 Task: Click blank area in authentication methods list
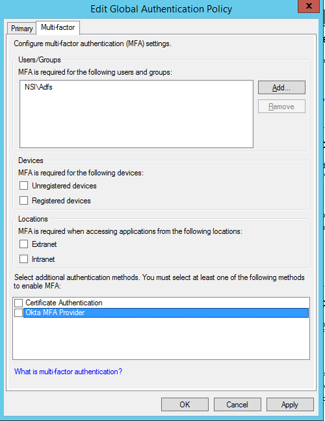(161, 338)
